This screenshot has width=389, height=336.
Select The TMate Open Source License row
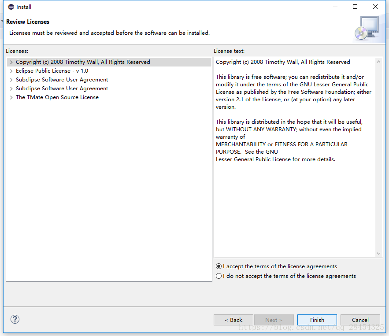pyautogui.click(x=109, y=97)
